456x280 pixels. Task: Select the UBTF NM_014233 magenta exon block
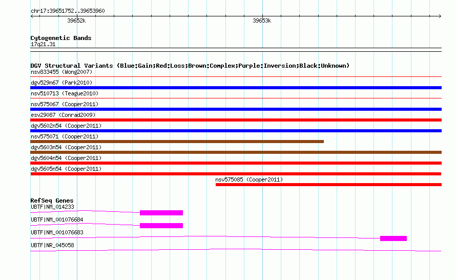coord(161,213)
